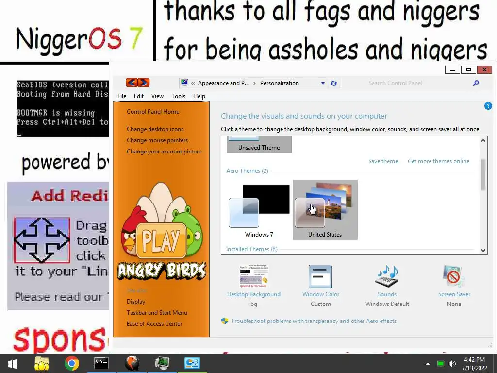The height and width of the screenshot is (373, 497).
Task: Click the Aero Themes (2) heading
Action: point(247,171)
